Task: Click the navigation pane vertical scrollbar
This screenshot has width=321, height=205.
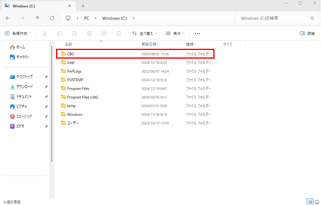Action: click(x=52, y=104)
